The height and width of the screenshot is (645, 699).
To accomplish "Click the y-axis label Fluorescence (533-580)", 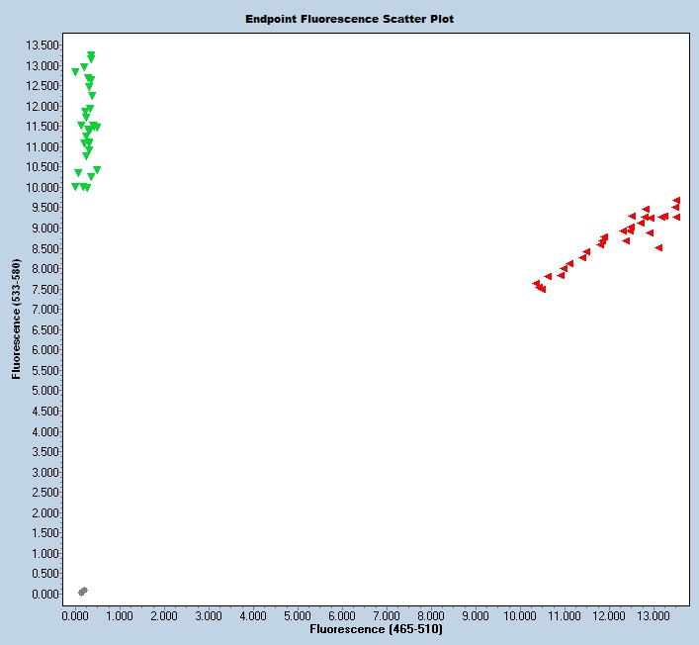I will pos(16,320).
